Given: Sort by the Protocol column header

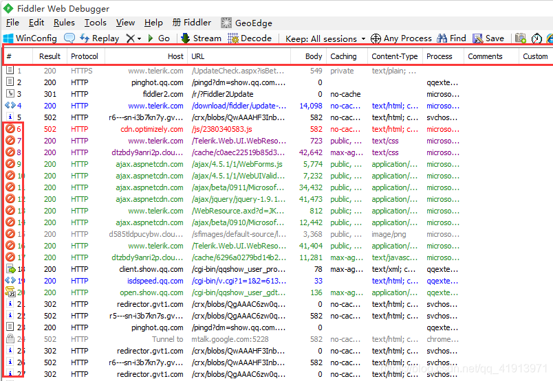Looking at the screenshot, I should pos(86,56).
